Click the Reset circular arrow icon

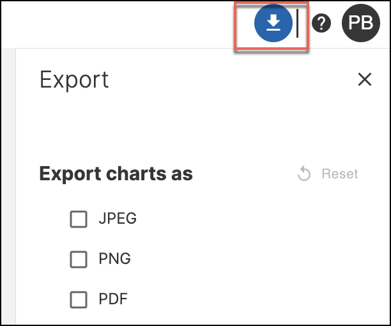[x=305, y=174]
